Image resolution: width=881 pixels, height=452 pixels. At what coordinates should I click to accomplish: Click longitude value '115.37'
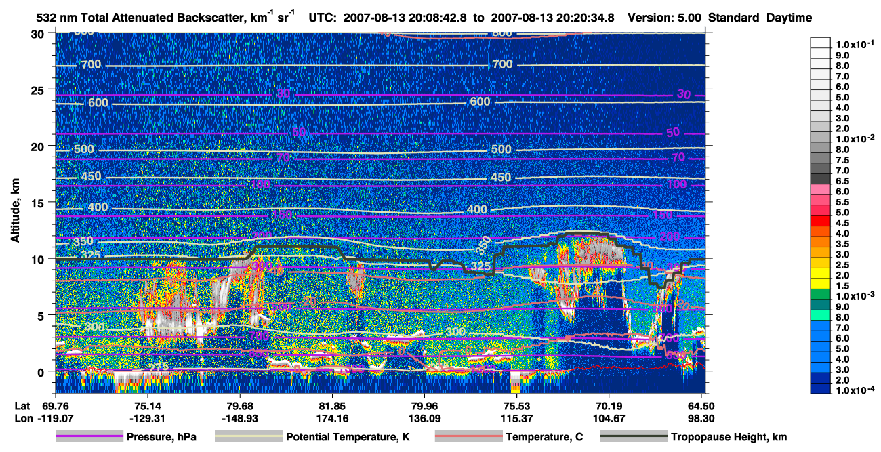[x=516, y=418]
